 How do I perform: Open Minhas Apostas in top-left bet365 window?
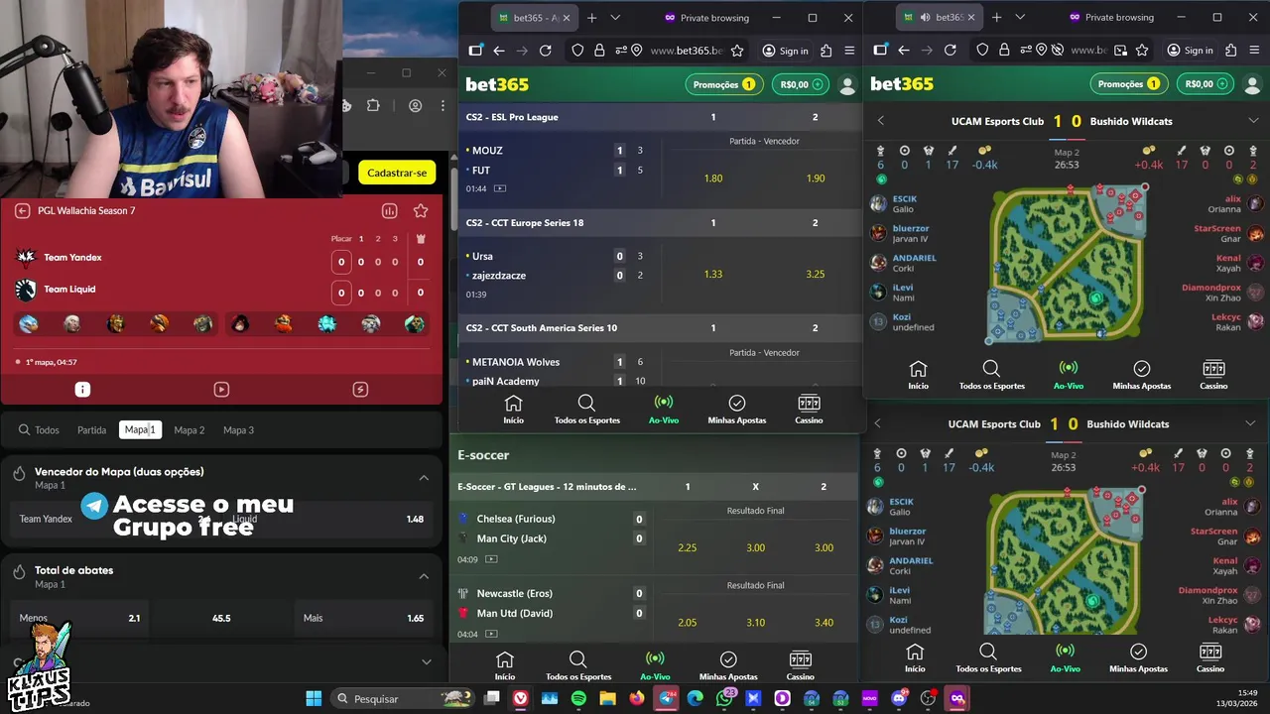pyautogui.click(x=737, y=409)
